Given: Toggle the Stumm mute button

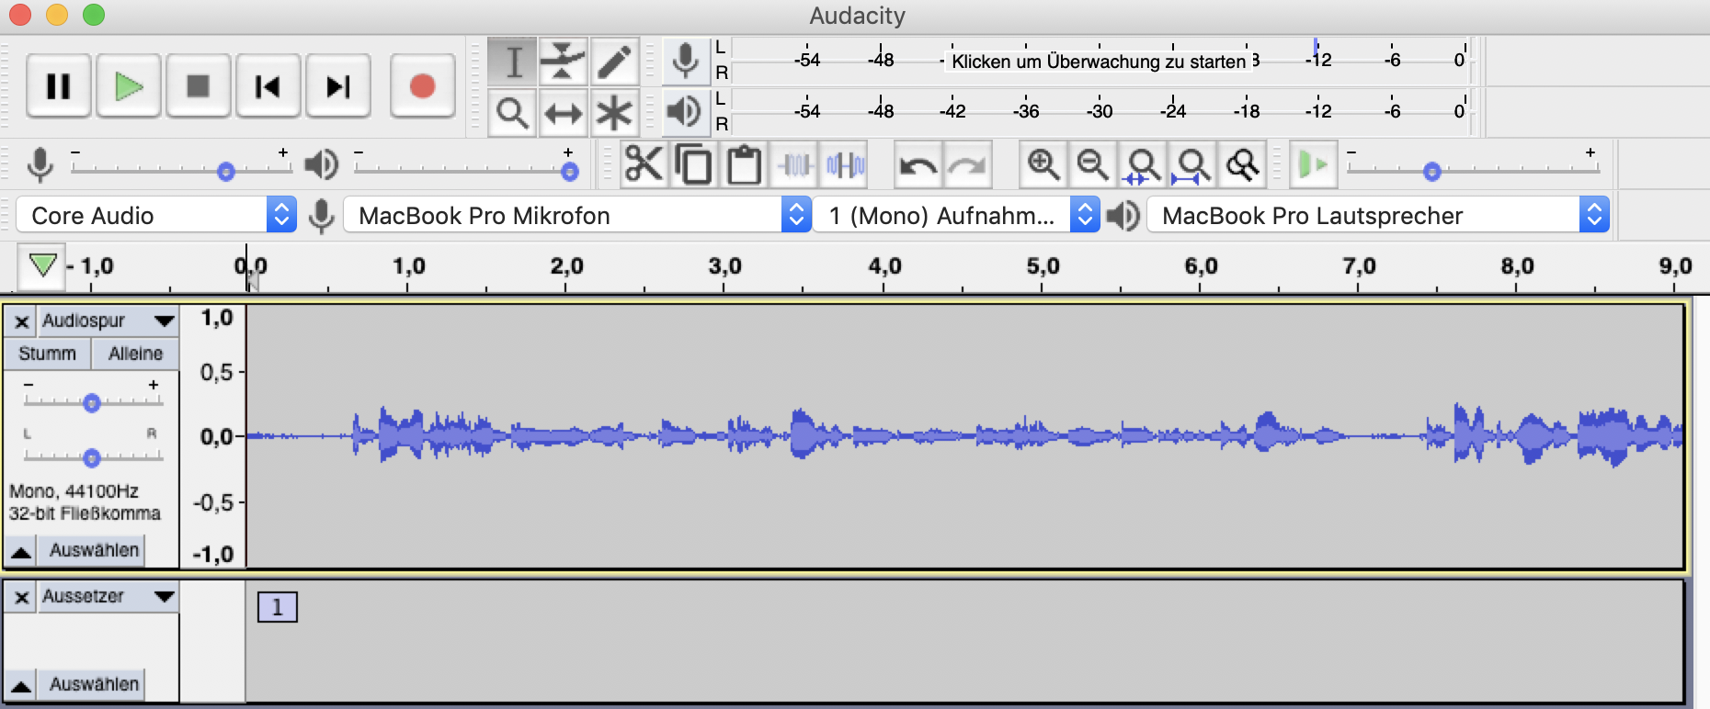Looking at the screenshot, I should (x=47, y=354).
